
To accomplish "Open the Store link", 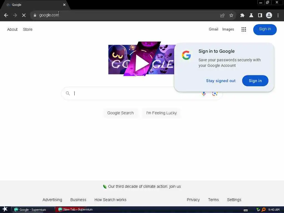I will pos(28,29).
